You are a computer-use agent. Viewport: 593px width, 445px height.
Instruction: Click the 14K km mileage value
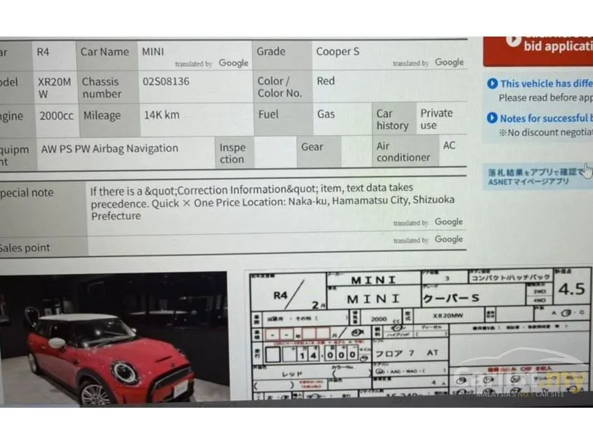[x=161, y=115]
